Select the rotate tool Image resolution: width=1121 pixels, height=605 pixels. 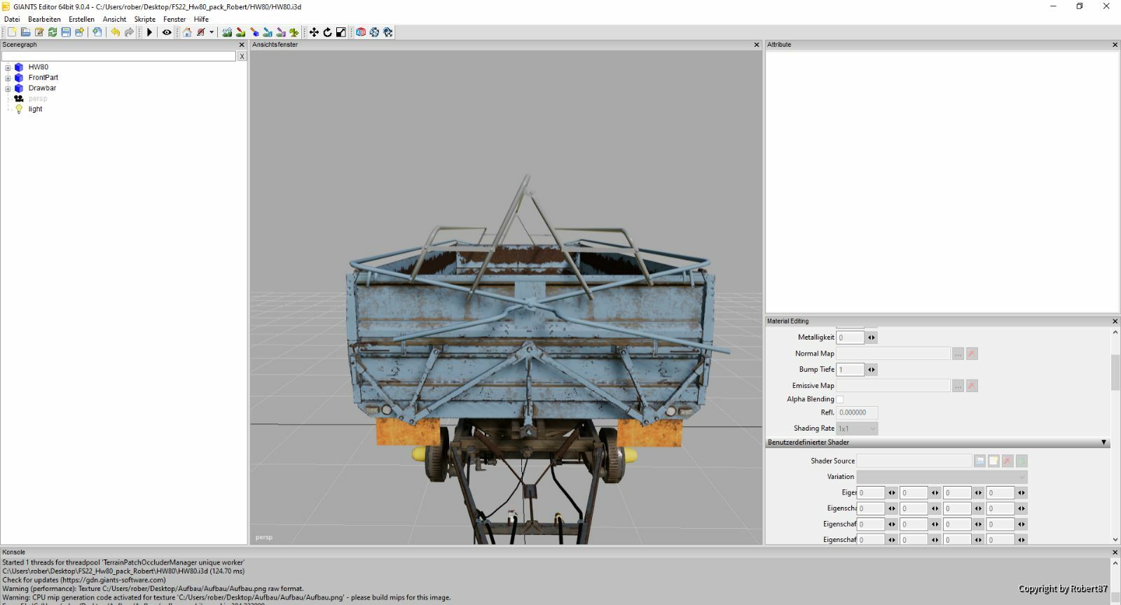(327, 32)
